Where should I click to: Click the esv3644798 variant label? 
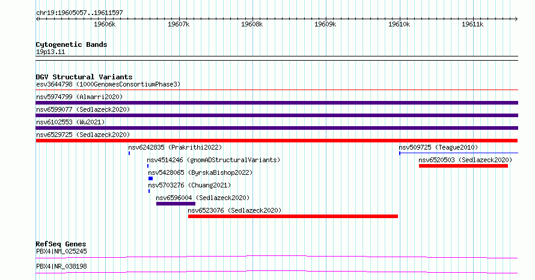(108, 84)
